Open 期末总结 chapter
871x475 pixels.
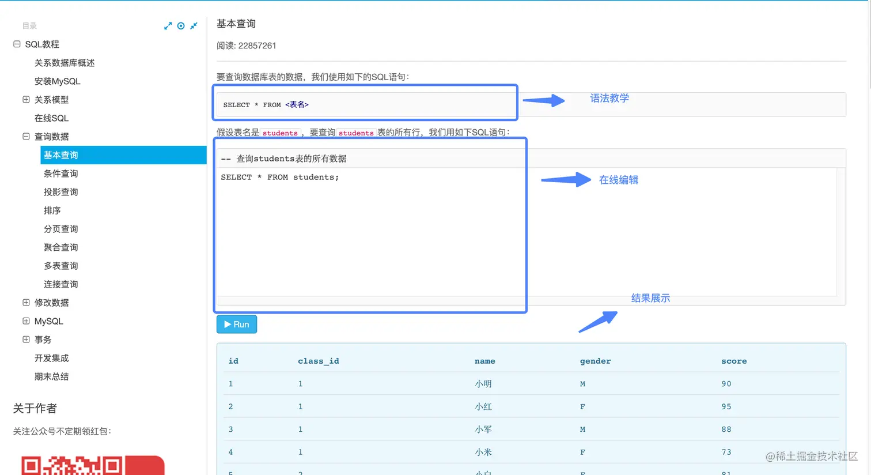point(51,376)
